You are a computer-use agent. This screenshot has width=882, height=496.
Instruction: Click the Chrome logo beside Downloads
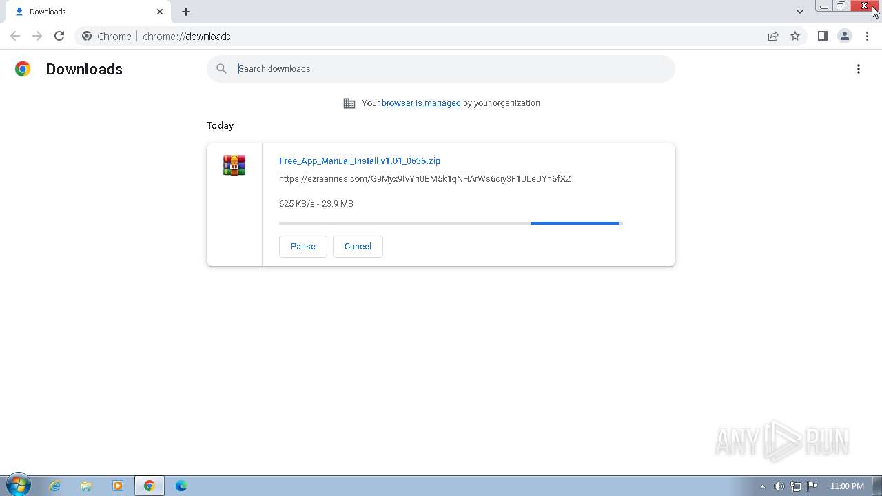[x=23, y=69]
